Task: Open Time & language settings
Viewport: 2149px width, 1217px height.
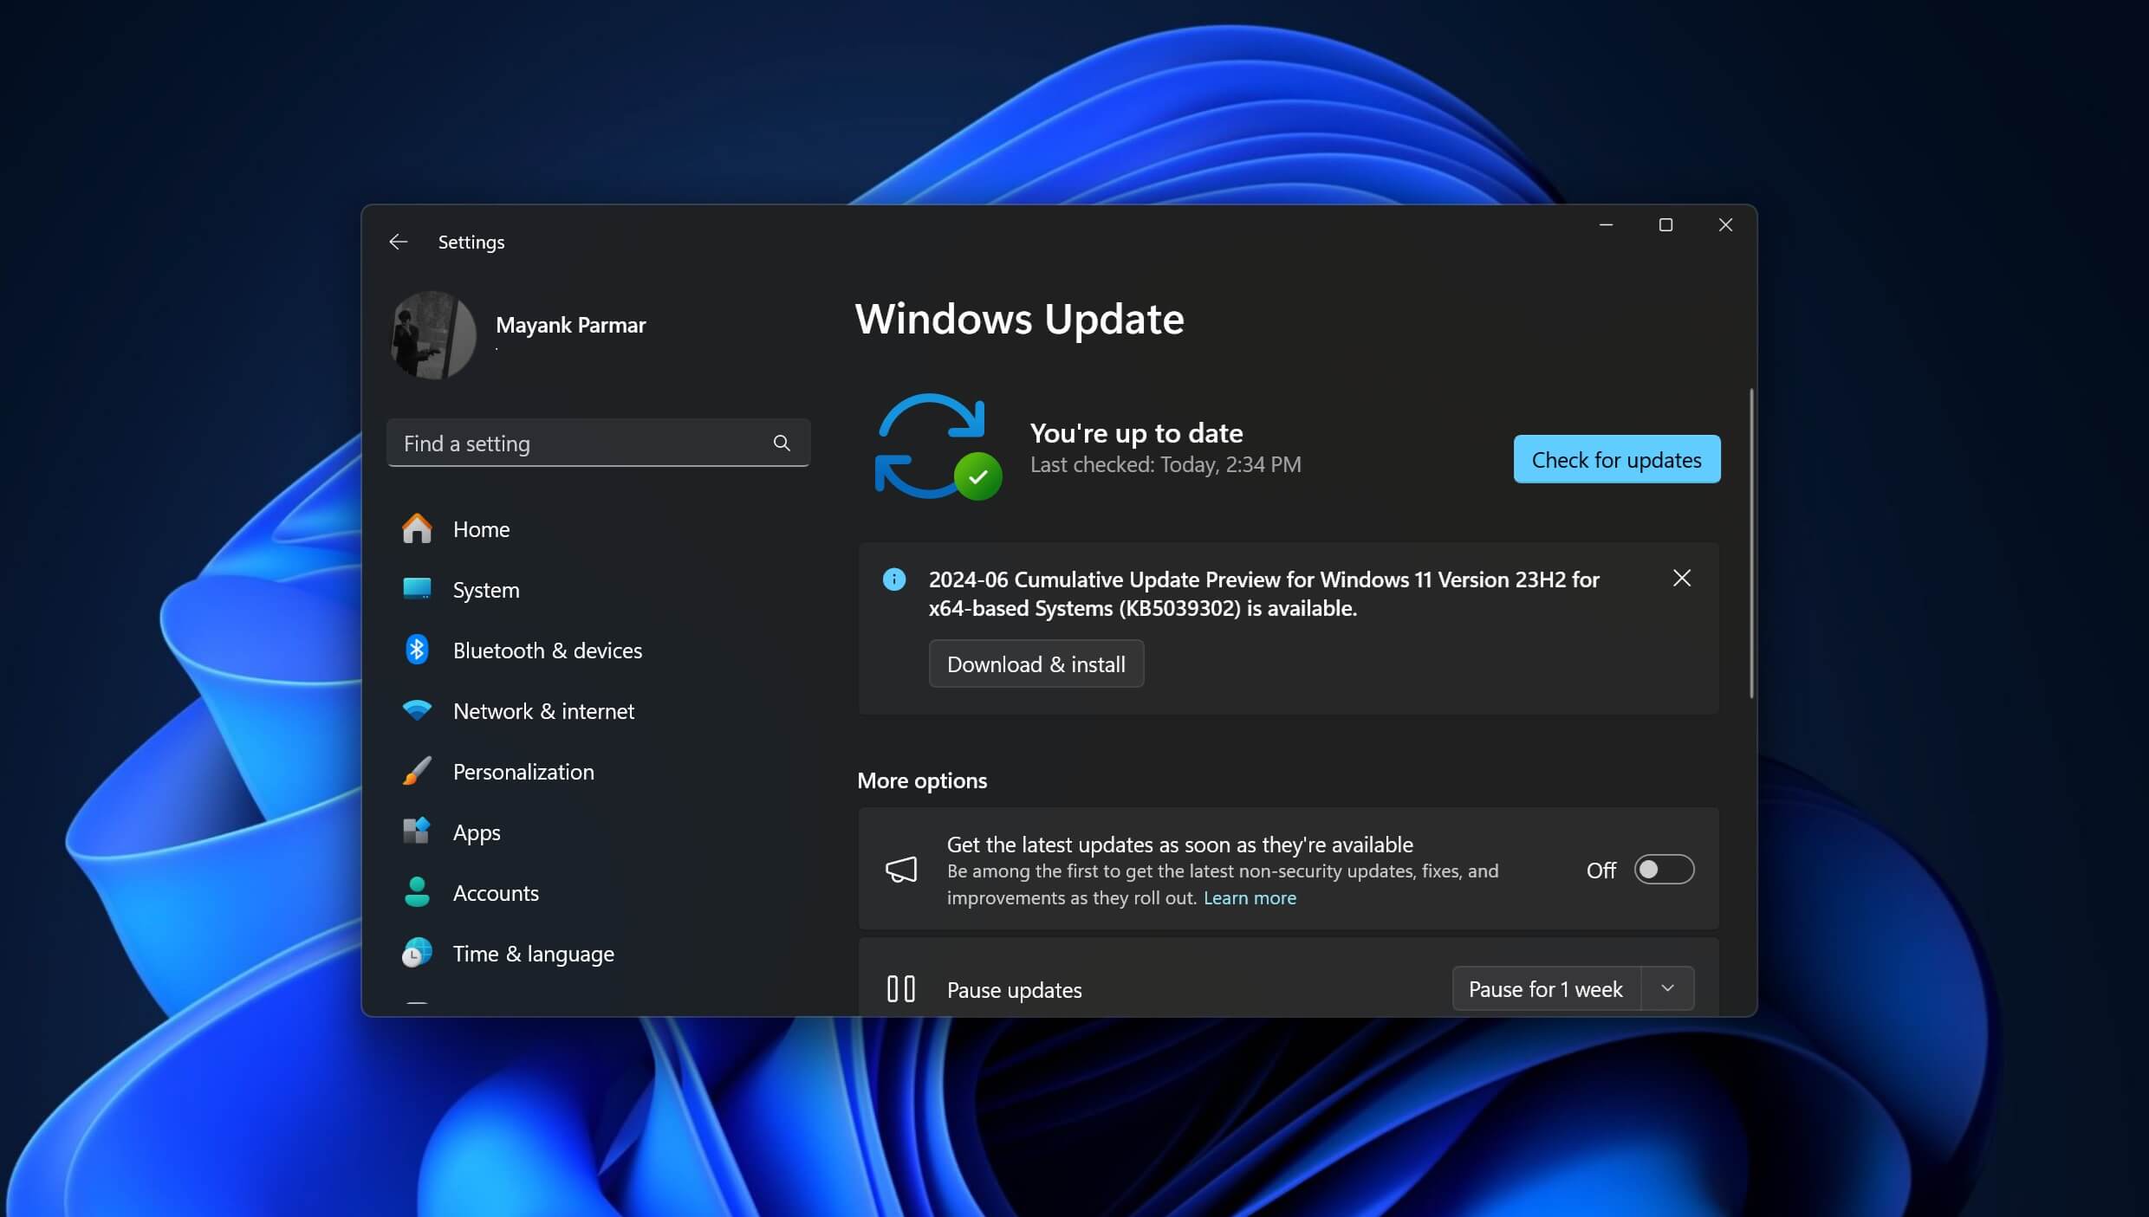Action: coord(598,954)
